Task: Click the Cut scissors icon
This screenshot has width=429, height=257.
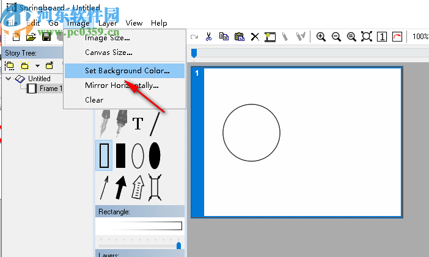Action: [x=208, y=37]
